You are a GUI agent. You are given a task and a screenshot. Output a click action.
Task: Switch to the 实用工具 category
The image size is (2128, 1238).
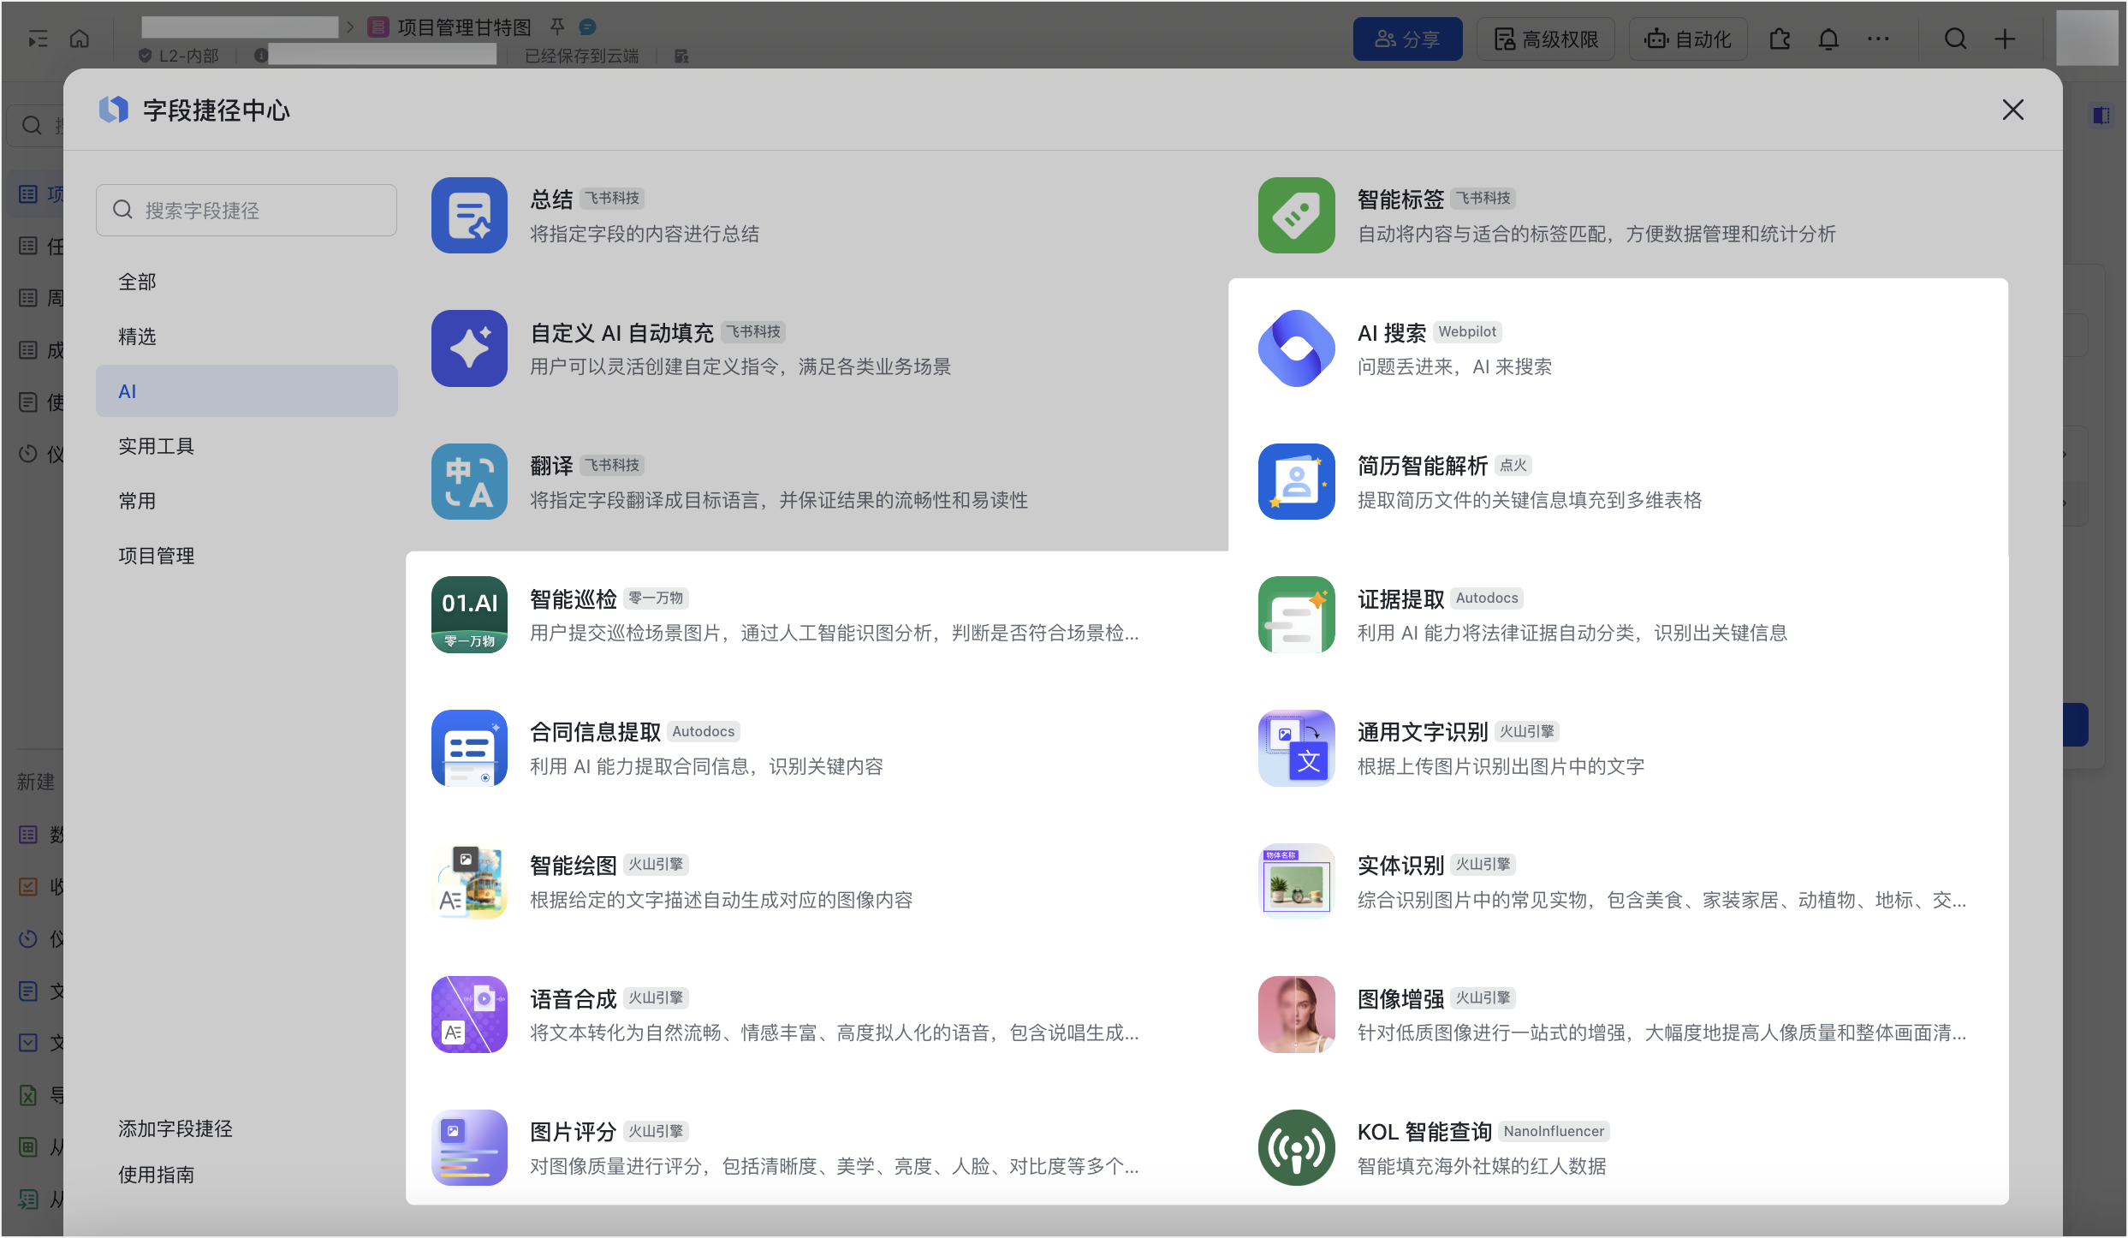[x=247, y=446]
